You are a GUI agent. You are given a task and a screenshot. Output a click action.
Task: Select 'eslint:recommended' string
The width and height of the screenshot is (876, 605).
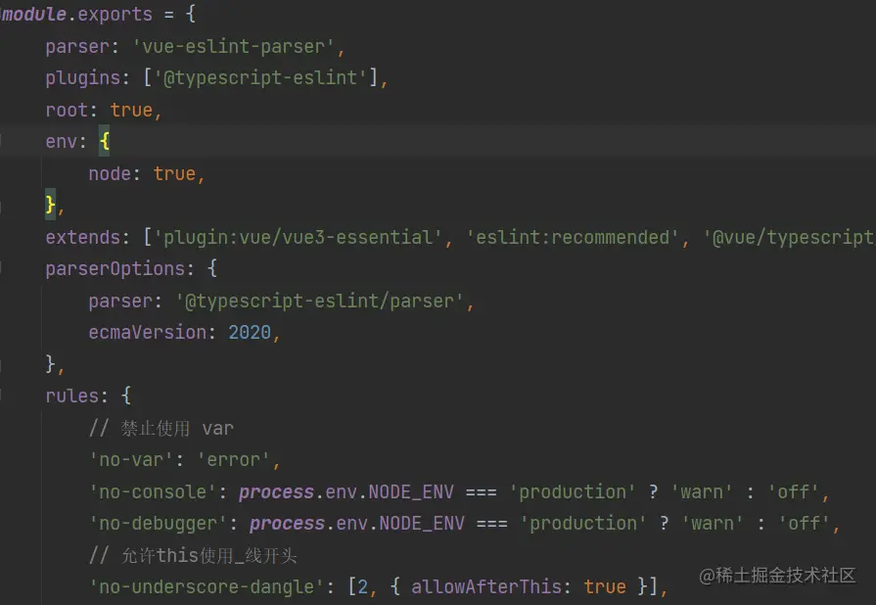pos(573,238)
